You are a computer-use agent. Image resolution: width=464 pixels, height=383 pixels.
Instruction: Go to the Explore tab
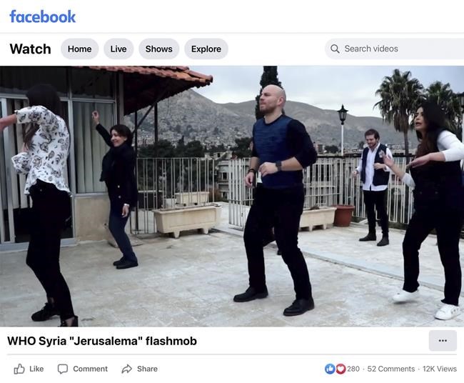206,49
